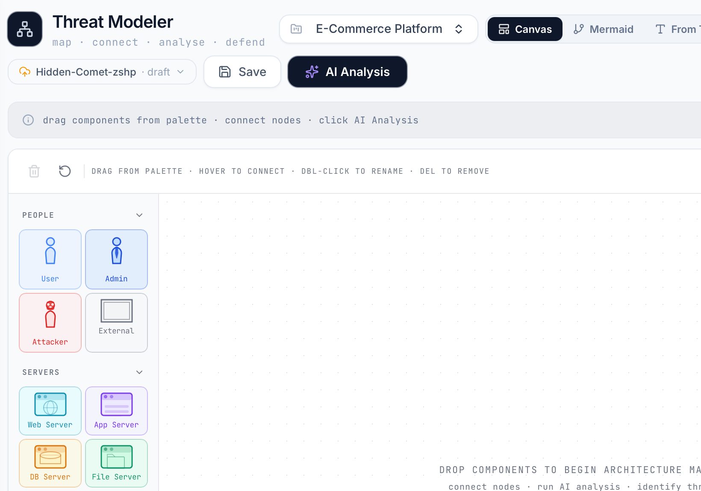The width and height of the screenshot is (701, 491).
Task: Select the App Server component
Action: 116,411
